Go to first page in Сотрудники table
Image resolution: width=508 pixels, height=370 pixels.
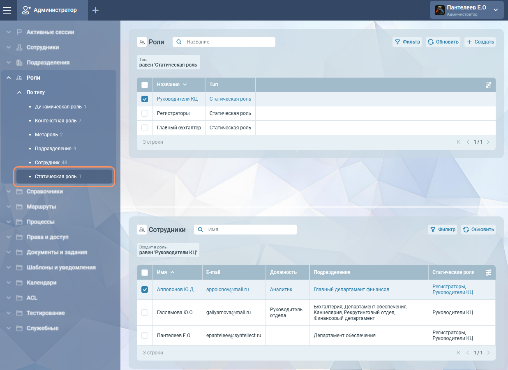point(459,353)
